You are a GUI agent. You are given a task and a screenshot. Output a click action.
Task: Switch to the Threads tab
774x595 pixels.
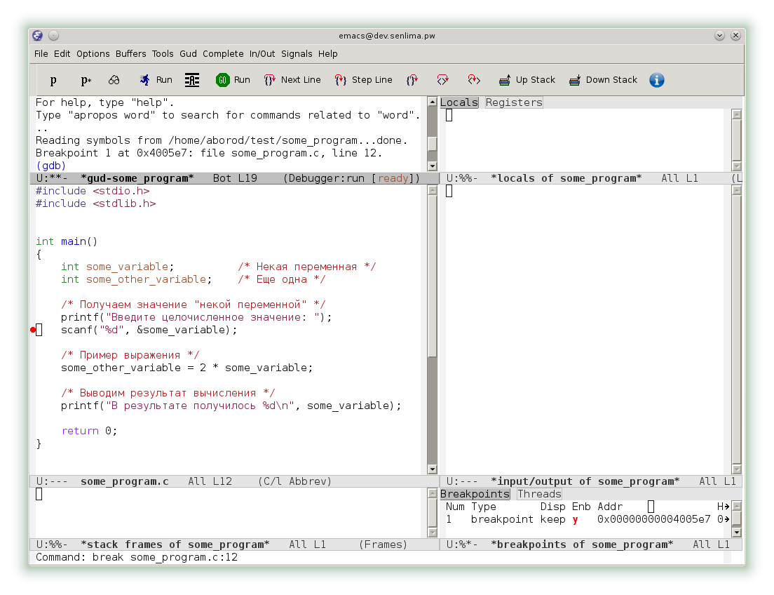click(539, 494)
